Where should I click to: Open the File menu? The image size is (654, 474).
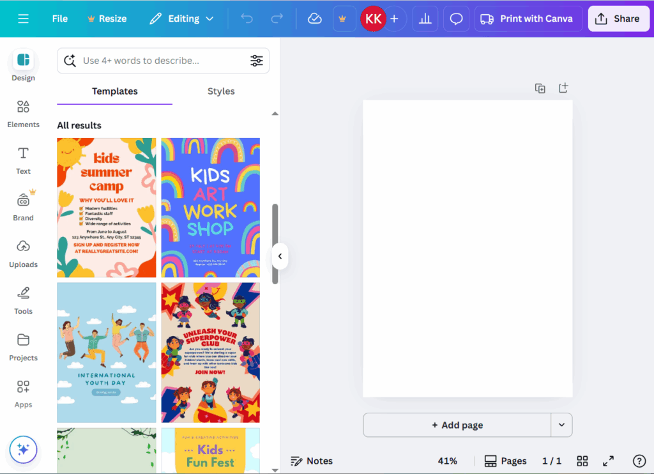click(x=60, y=19)
